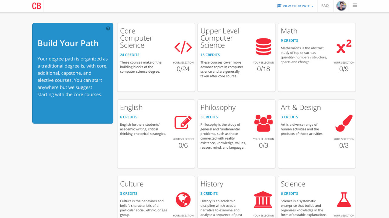Image resolution: width=389 pixels, height=218 pixels.
Task: Open the Upper Level Computer Science heading
Action: [219, 38]
